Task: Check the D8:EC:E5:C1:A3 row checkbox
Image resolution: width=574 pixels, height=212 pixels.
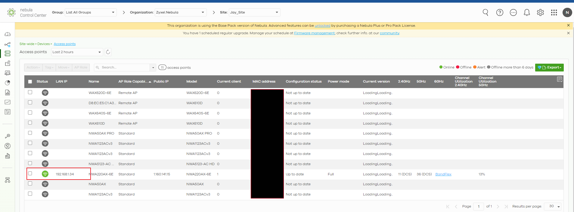Action: [30, 102]
